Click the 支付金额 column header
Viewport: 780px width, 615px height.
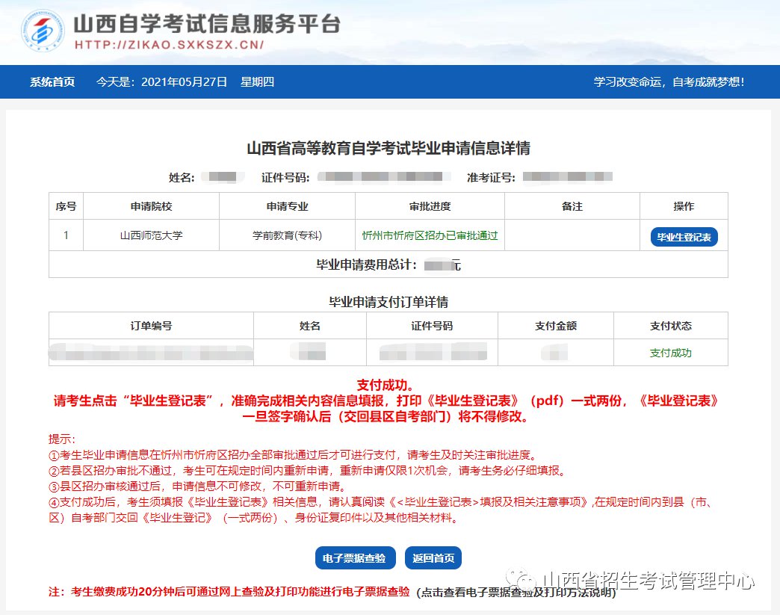click(x=556, y=326)
